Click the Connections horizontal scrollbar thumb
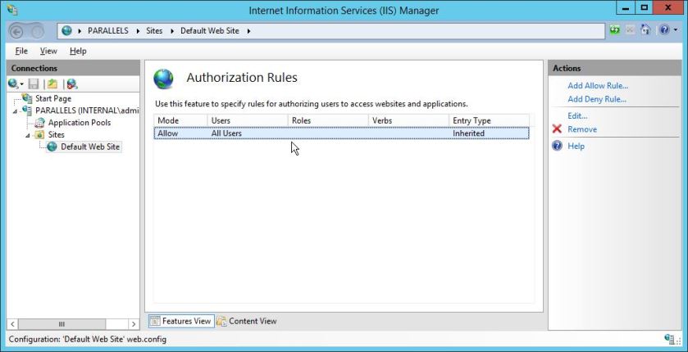 pyautogui.click(x=62, y=324)
